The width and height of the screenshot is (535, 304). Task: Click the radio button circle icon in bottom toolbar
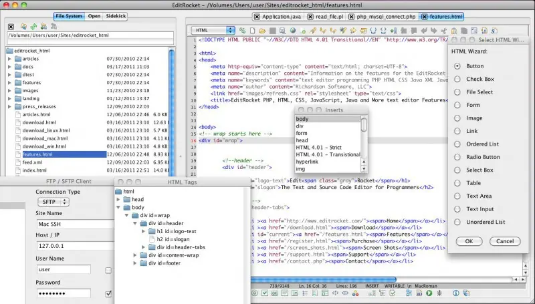click(x=255, y=293)
